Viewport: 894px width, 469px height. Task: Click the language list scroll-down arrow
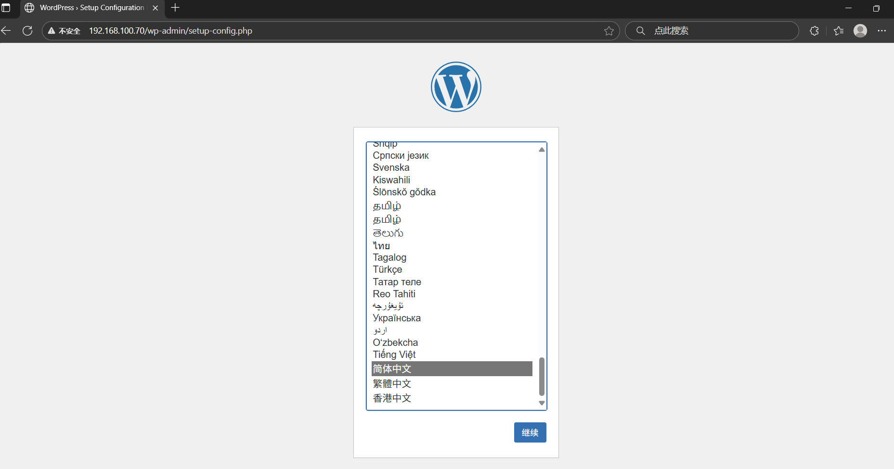click(542, 403)
